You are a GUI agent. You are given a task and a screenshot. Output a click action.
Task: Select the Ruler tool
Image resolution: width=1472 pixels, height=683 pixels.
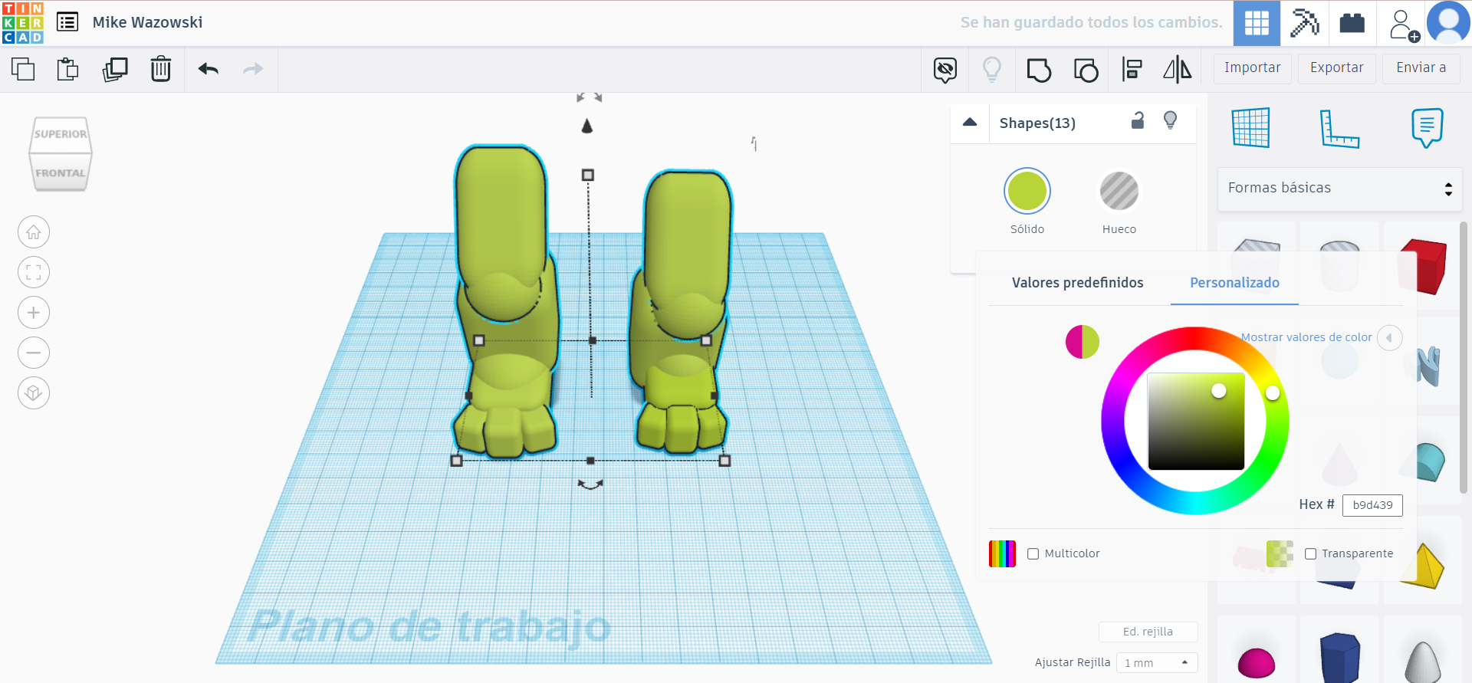point(1339,128)
